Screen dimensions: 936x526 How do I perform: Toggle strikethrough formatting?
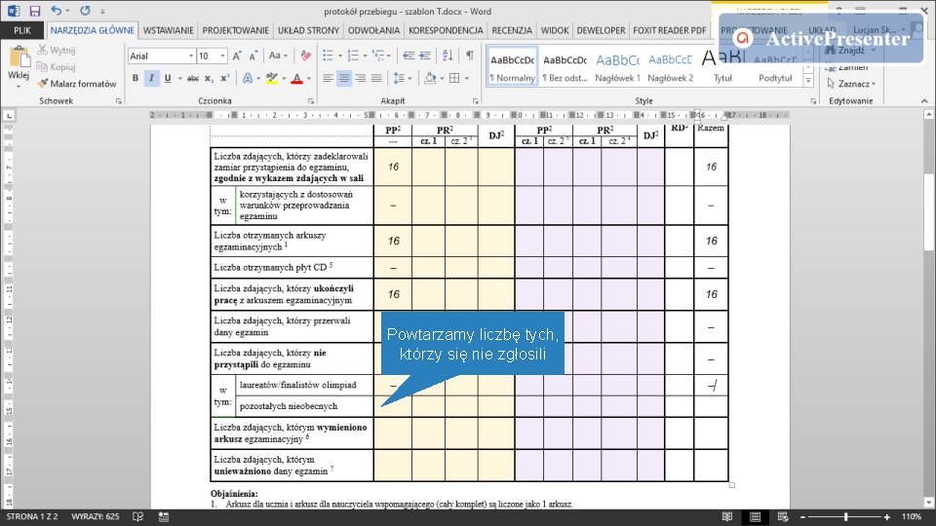tap(193, 78)
